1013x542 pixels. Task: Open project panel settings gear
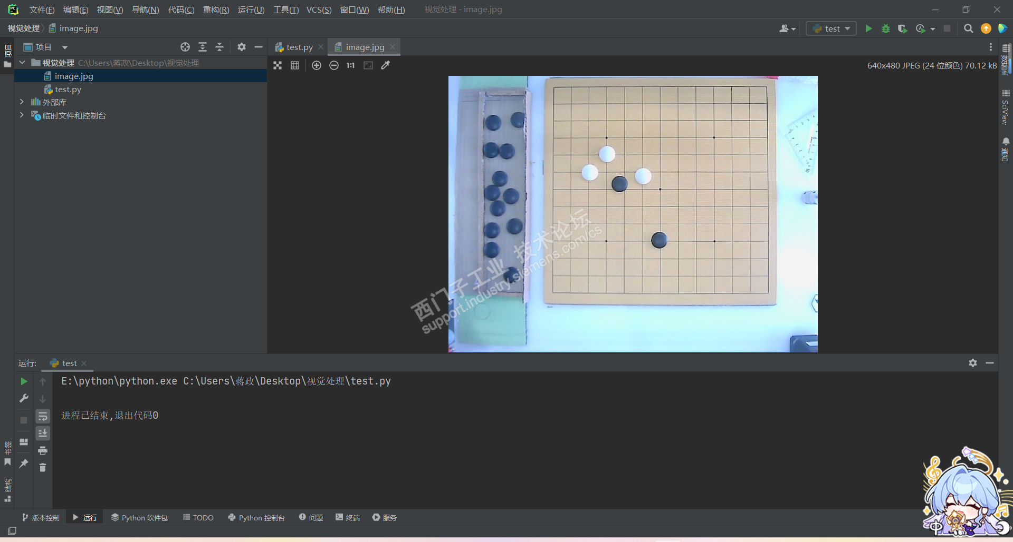point(242,47)
